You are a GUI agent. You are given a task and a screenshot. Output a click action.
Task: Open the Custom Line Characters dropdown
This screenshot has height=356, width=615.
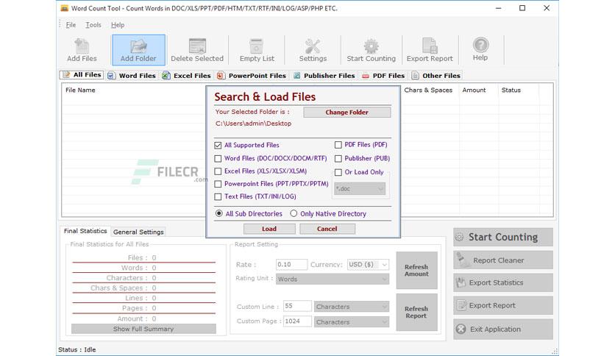pos(352,307)
